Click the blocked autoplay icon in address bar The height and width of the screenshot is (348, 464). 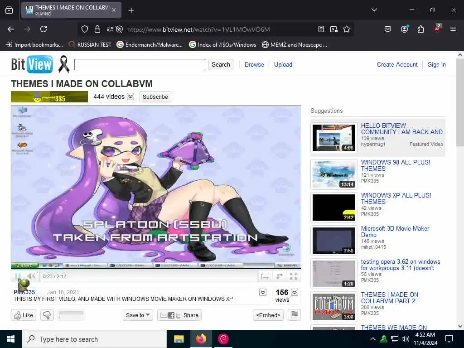[x=119, y=29]
